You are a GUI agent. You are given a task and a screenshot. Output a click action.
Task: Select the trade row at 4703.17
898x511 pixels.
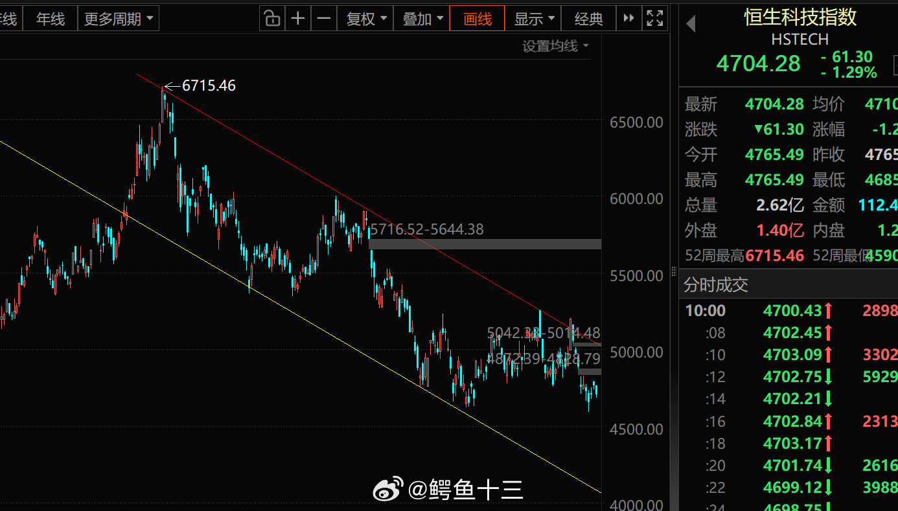click(789, 443)
